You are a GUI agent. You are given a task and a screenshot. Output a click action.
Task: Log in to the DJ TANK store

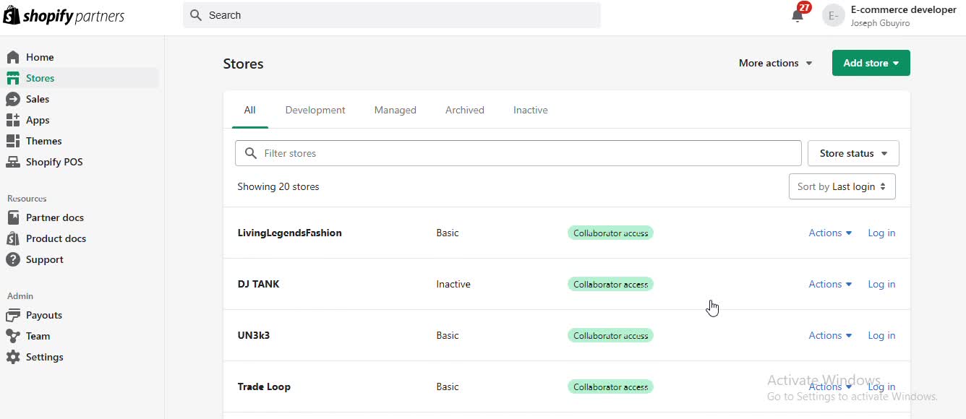pos(881,284)
